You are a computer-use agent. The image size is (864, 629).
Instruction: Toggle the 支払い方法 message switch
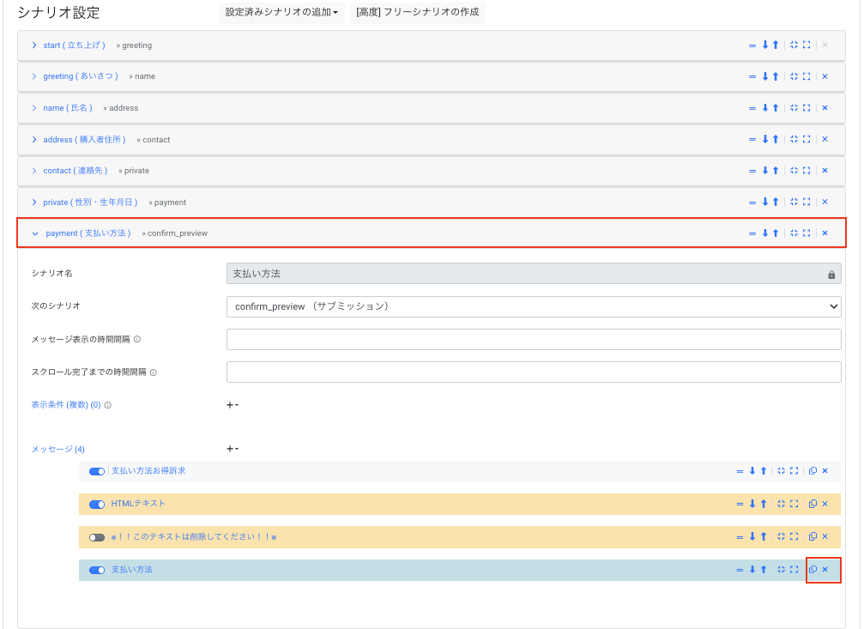coord(97,570)
